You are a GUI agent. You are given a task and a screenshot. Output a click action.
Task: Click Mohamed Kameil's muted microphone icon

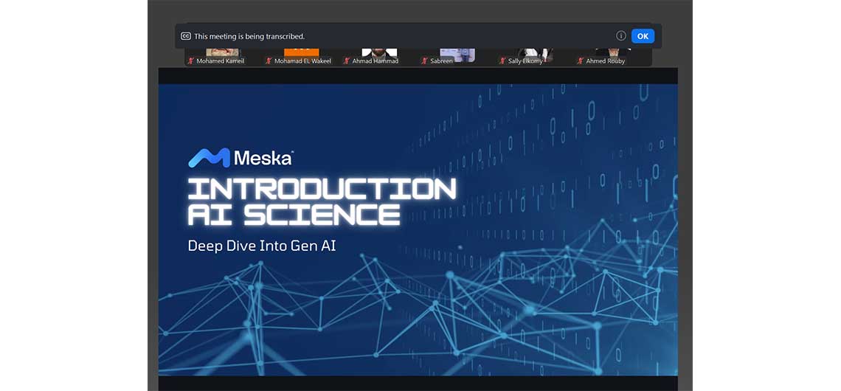tap(190, 61)
